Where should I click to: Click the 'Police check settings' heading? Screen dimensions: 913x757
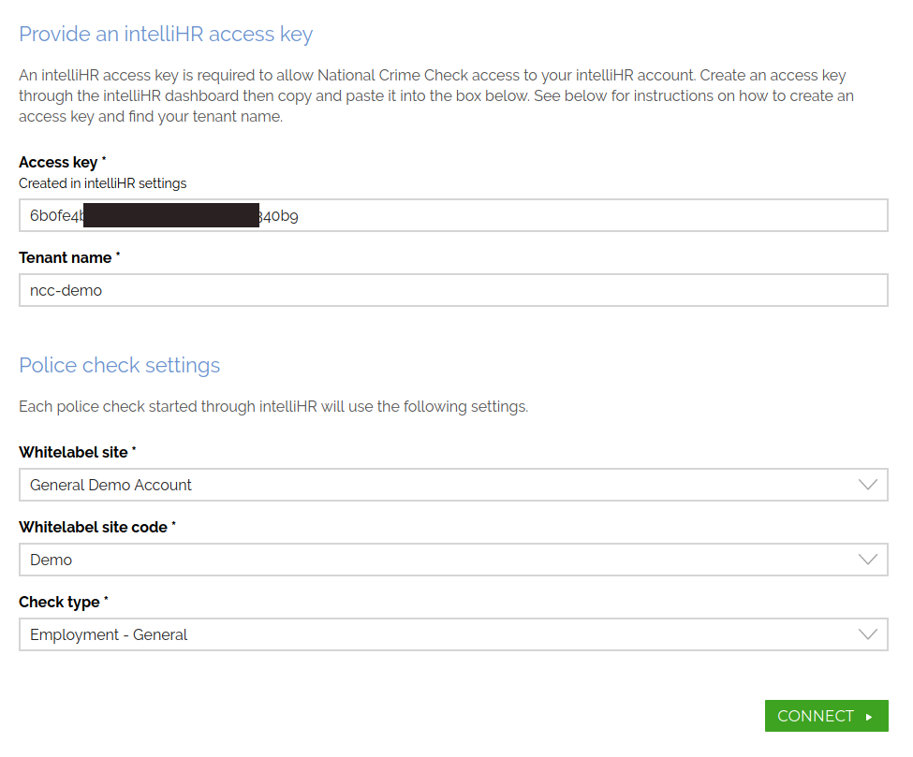[120, 365]
